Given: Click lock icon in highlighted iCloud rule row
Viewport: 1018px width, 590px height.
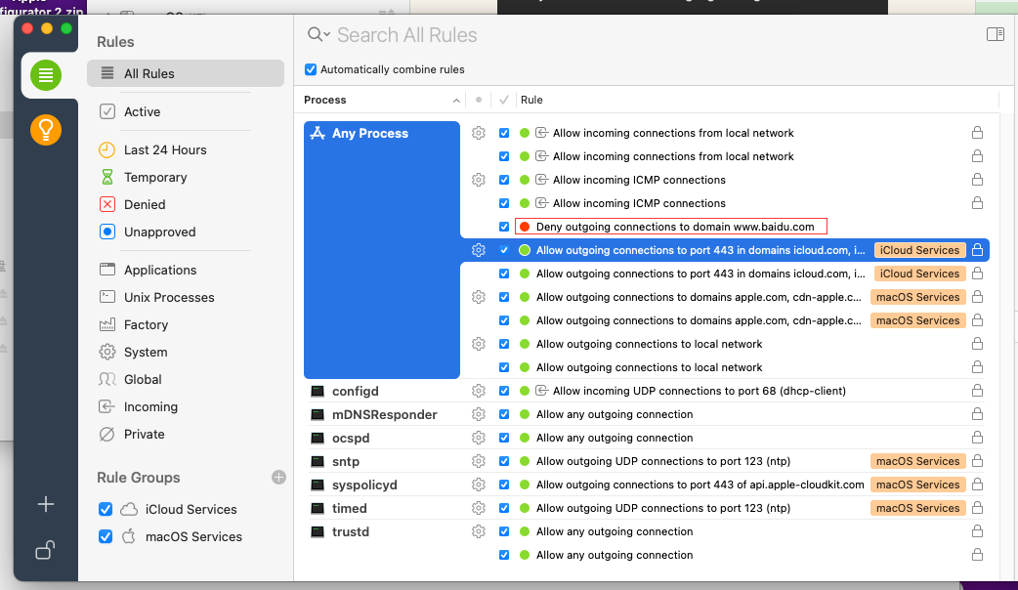Looking at the screenshot, I should tap(976, 249).
